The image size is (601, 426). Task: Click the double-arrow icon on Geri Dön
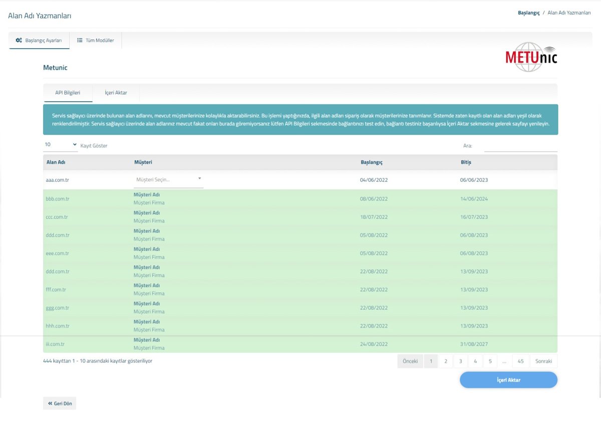[x=50, y=403]
